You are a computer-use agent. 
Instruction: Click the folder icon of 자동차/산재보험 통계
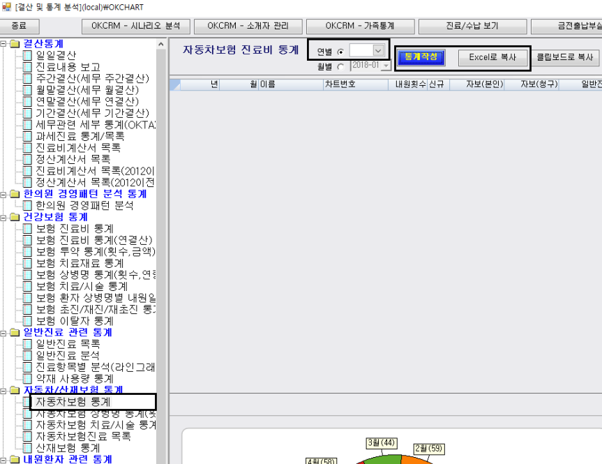(x=15, y=390)
